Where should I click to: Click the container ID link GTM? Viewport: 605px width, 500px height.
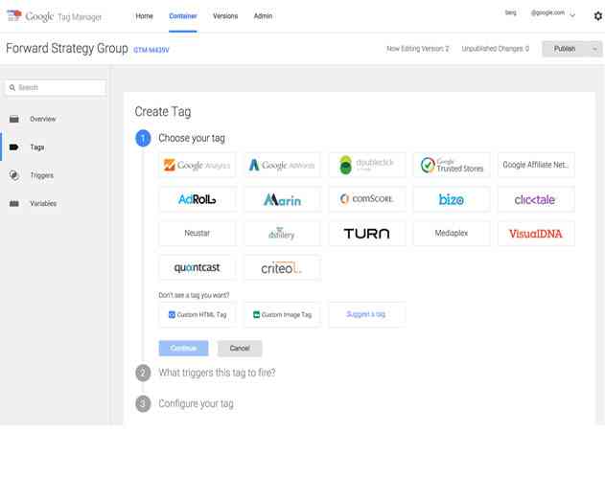click(151, 50)
